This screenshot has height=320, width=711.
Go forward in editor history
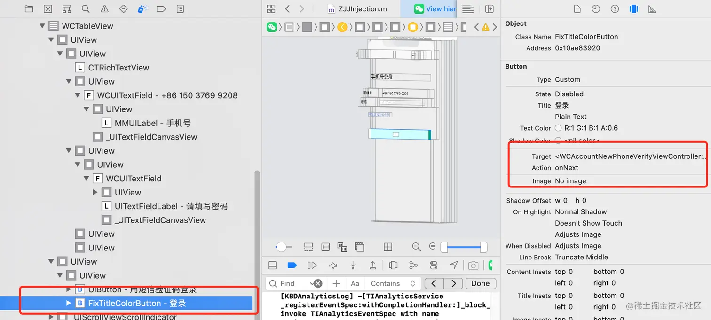[302, 9]
